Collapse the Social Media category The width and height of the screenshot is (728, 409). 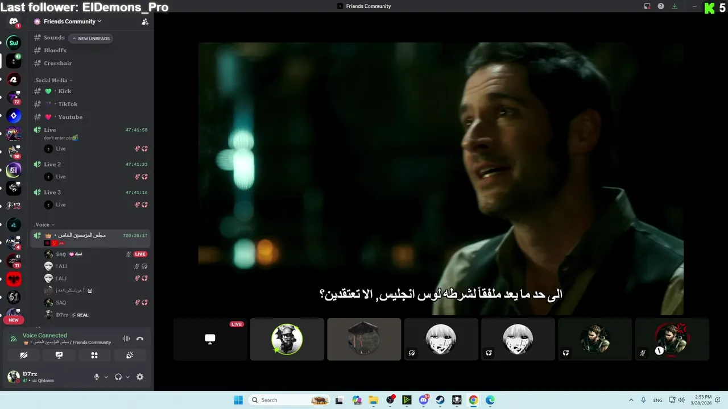point(53,80)
